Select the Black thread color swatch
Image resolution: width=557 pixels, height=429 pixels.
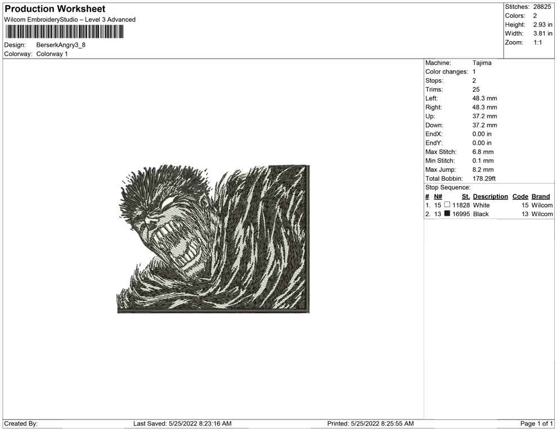[x=447, y=213]
